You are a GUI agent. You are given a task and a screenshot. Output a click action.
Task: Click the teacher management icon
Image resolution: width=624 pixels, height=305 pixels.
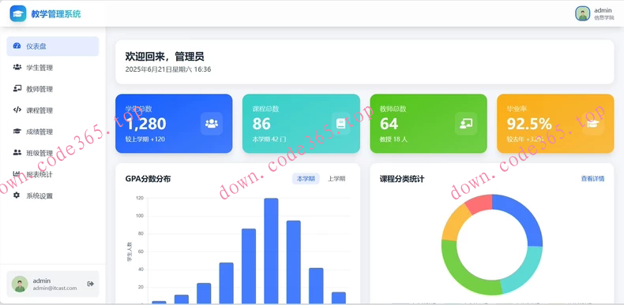pyautogui.click(x=17, y=88)
